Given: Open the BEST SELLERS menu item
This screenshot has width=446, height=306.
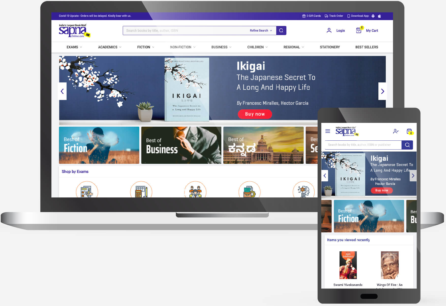Looking at the screenshot, I should [x=367, y=47].
